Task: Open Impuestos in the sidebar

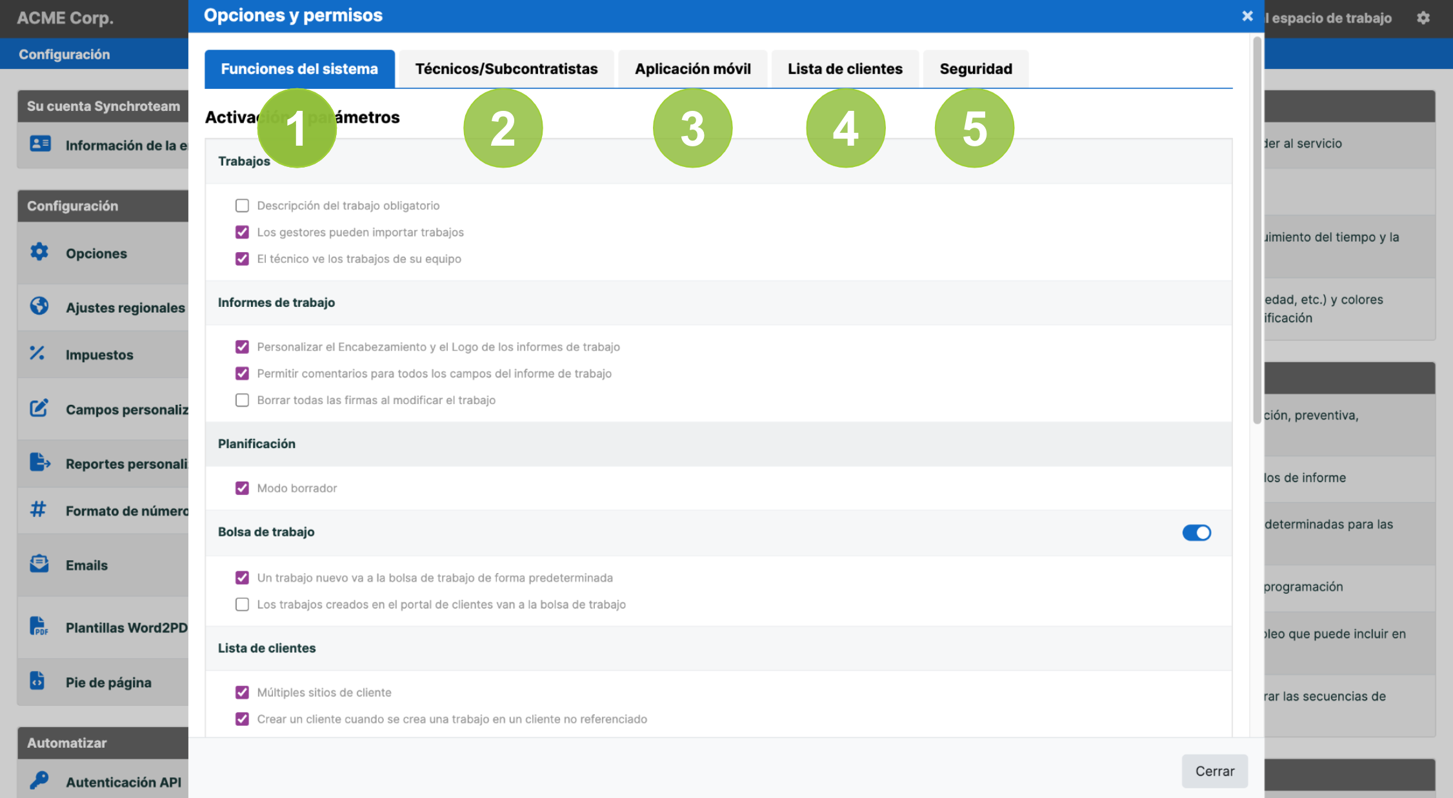Action: (99, 355)
